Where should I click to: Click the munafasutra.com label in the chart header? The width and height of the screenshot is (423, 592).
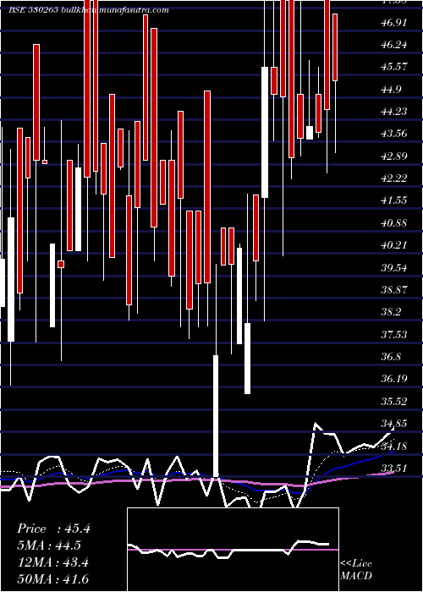coord(134,10)
